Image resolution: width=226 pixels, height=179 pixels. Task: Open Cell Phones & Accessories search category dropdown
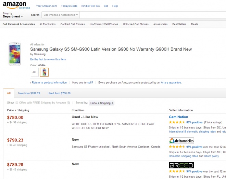pos(61,15)
